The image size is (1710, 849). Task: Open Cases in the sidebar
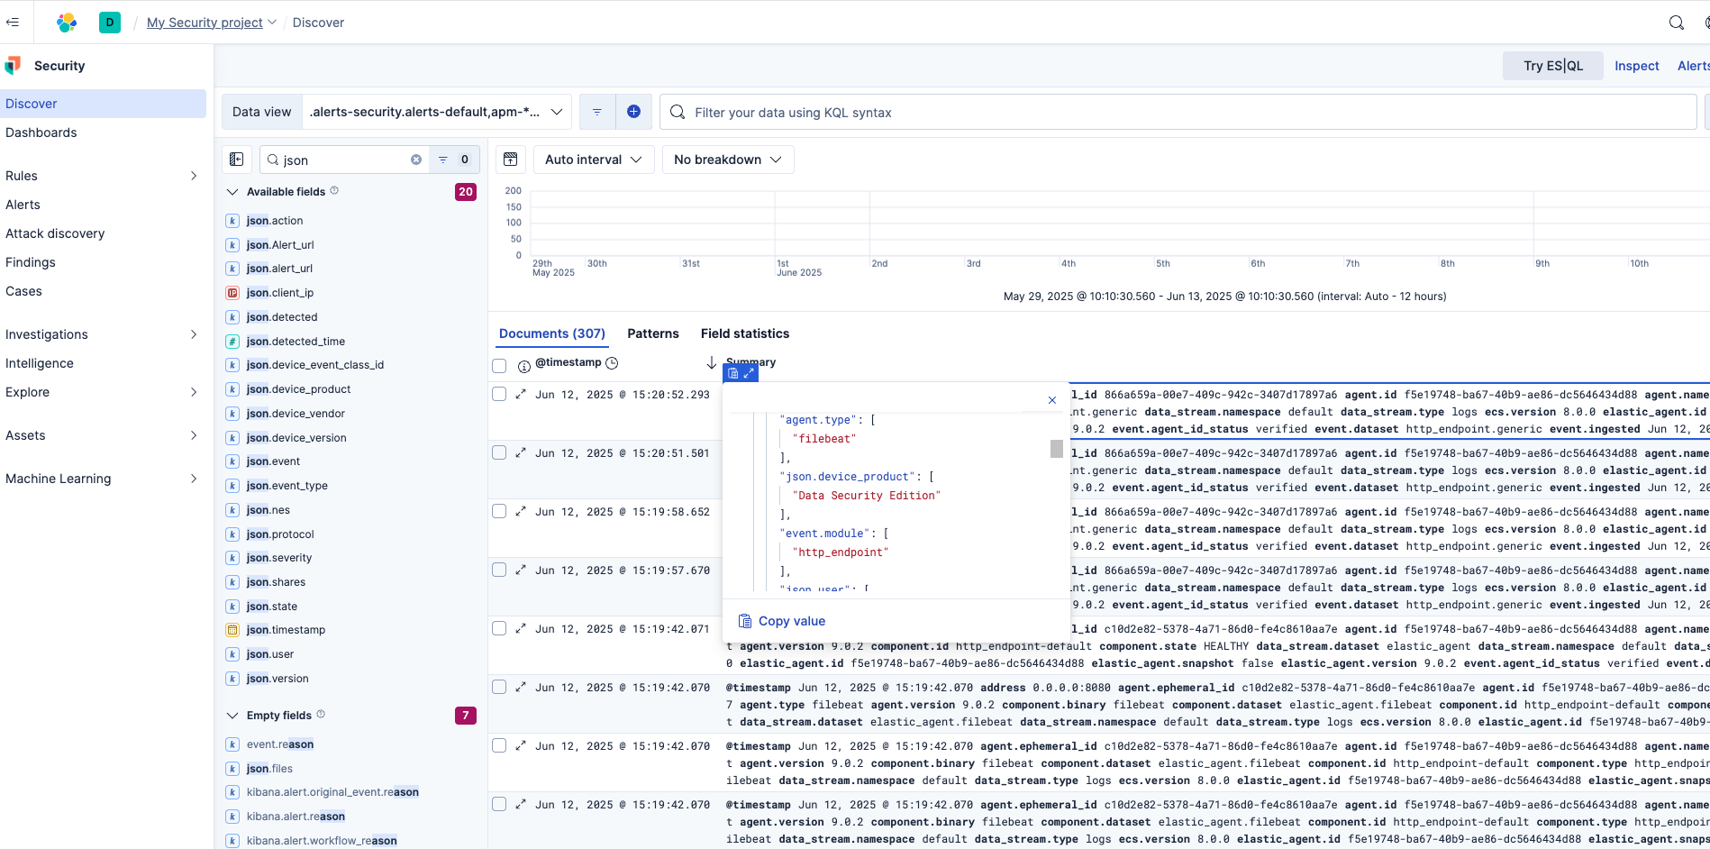[24, 291]
